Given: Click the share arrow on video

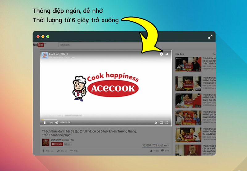Looking at the screenshot, I should click(167, 54).
